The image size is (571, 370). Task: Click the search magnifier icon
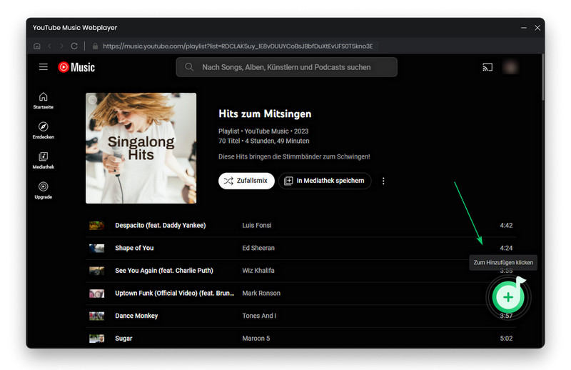189,67
